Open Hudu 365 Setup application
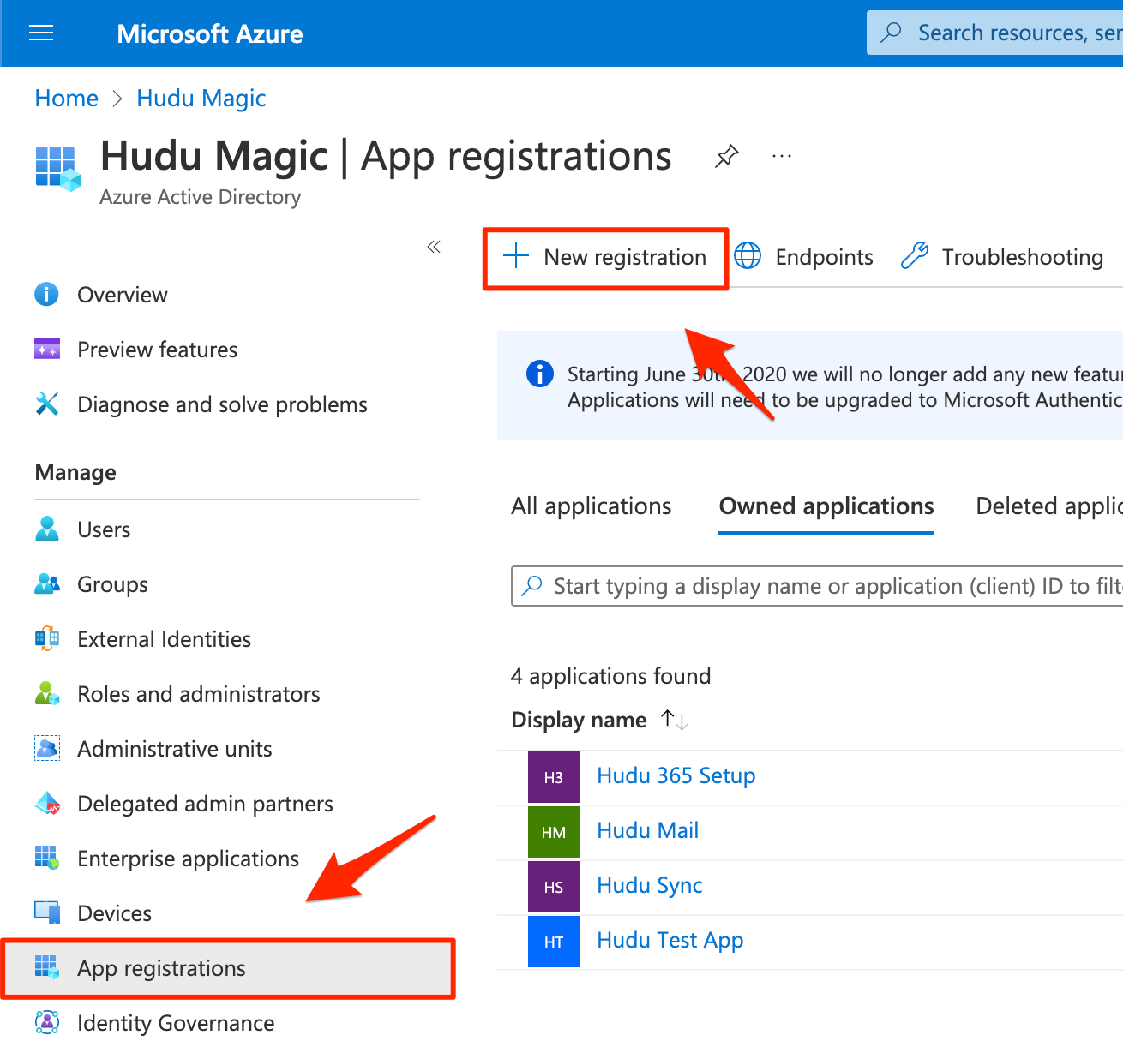This screenshot has height=1059, width=1123. tap(676, 776)
